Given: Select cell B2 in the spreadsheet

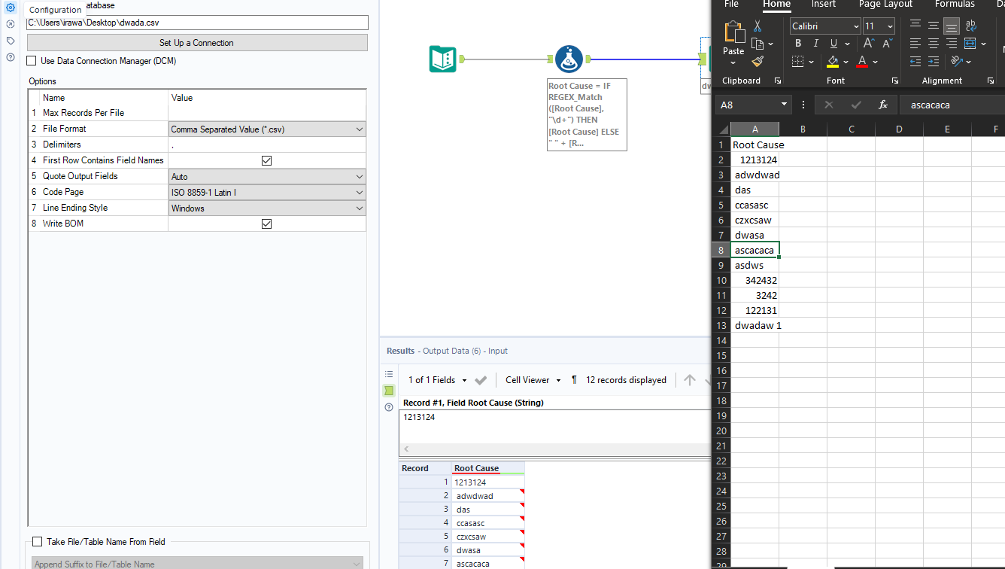Looking at the screenshot, I should point(802,160).
